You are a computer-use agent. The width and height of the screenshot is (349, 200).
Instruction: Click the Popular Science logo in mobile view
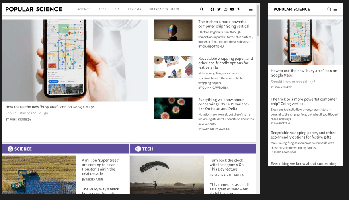coord(292,9)
